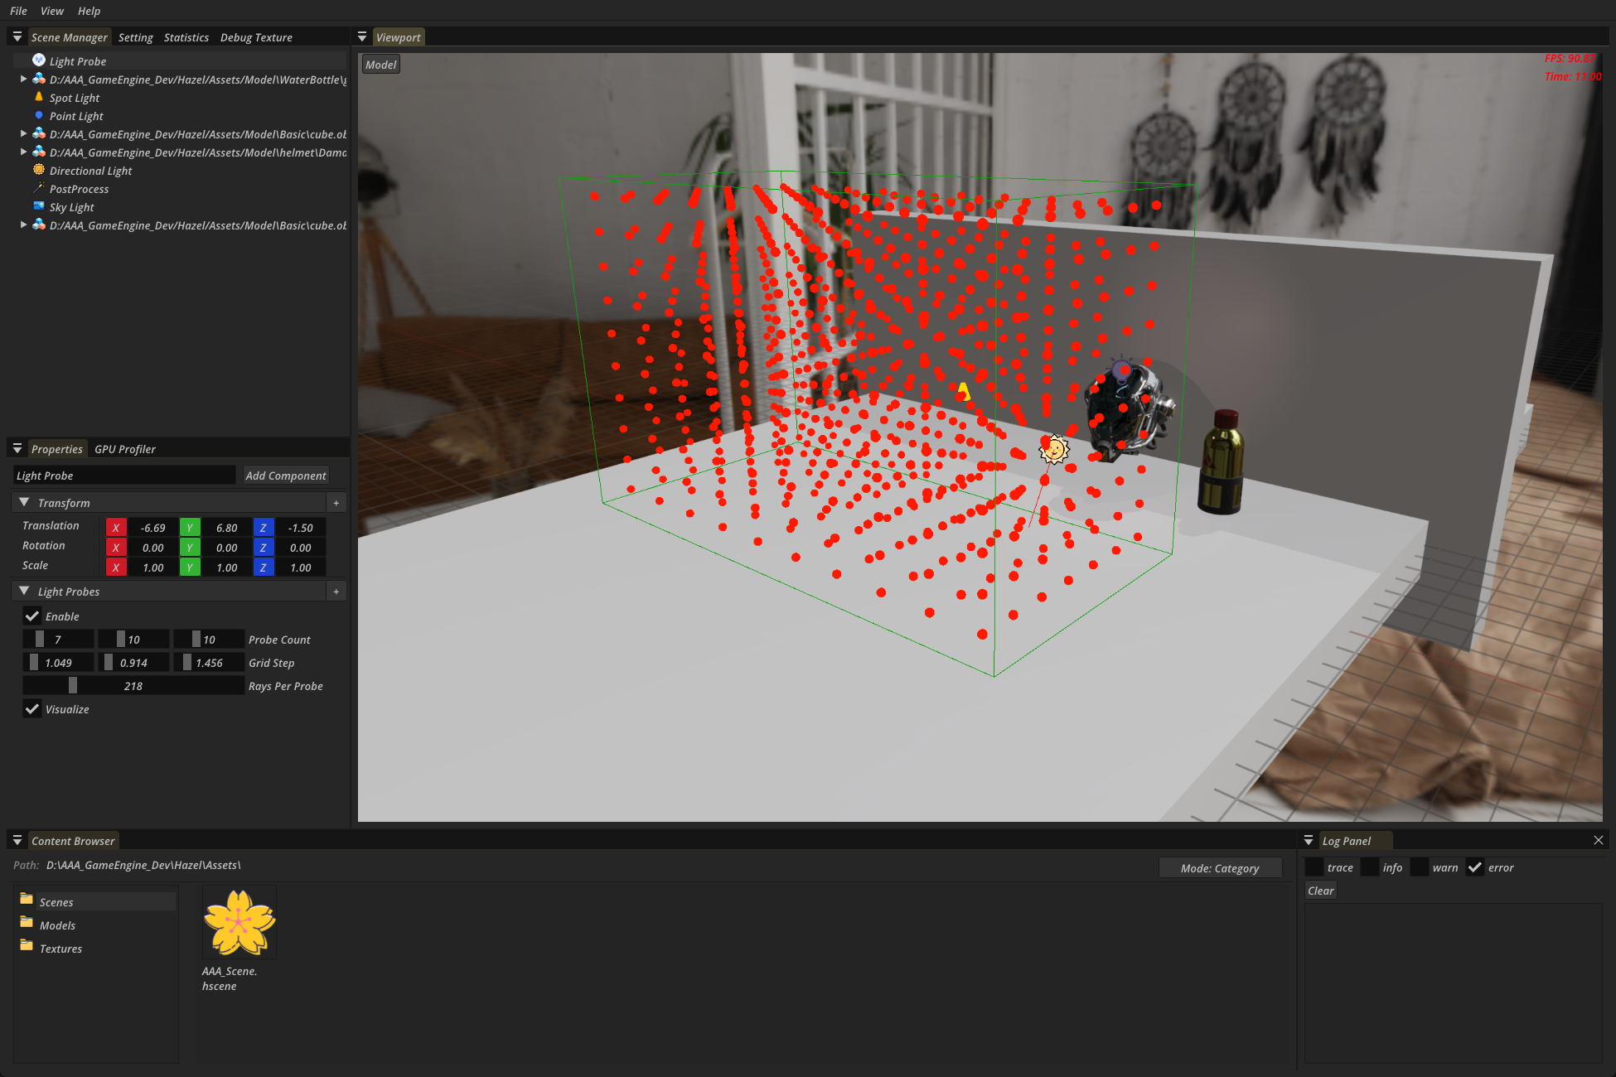Click the Point Light blue dot icon
The height and width of the screenshot is (1077, 1616).
(x=38, y=115)
